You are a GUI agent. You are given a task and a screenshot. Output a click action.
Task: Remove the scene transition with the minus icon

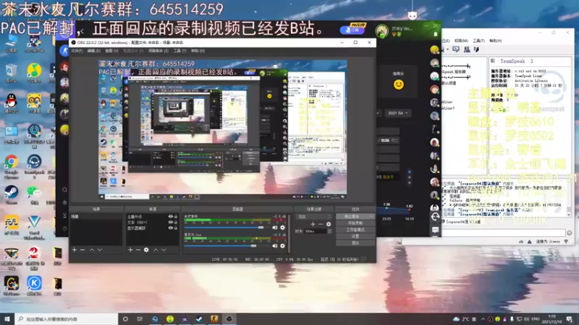pyautogui.click(x=321, y=224)
